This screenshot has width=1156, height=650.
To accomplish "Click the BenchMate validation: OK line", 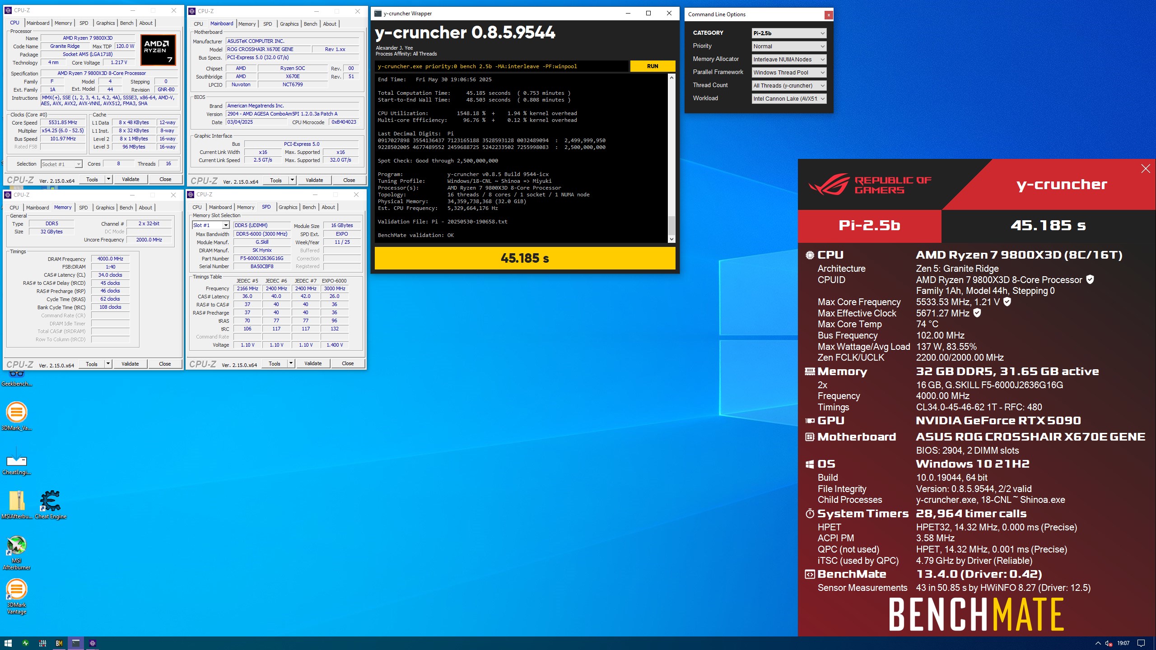I will (416, 235).
